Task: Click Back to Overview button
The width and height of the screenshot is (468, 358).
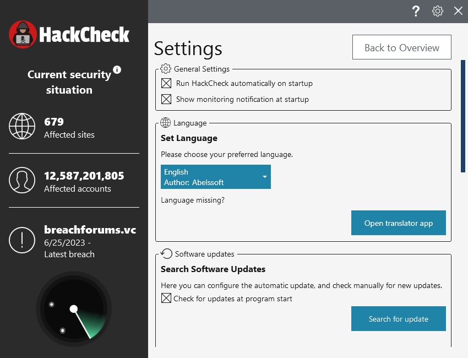Action: click(x=402, y=47)
